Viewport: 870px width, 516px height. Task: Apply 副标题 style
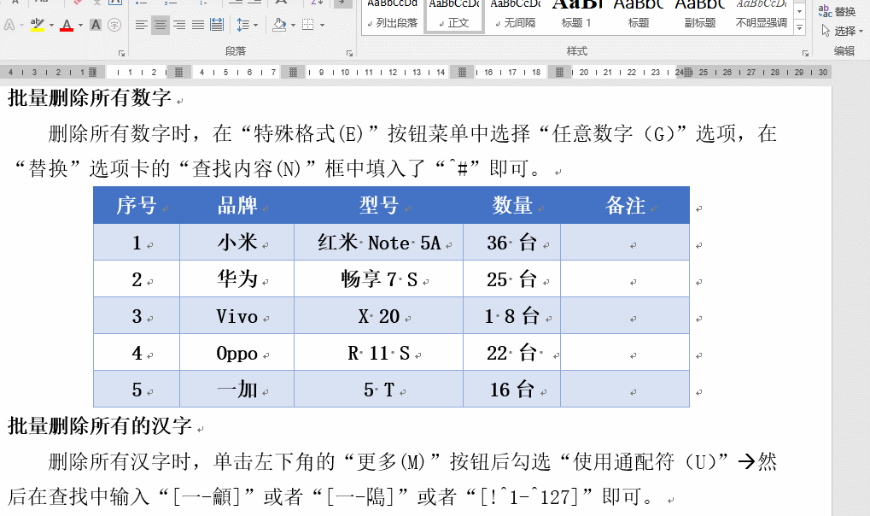[699, 15]
